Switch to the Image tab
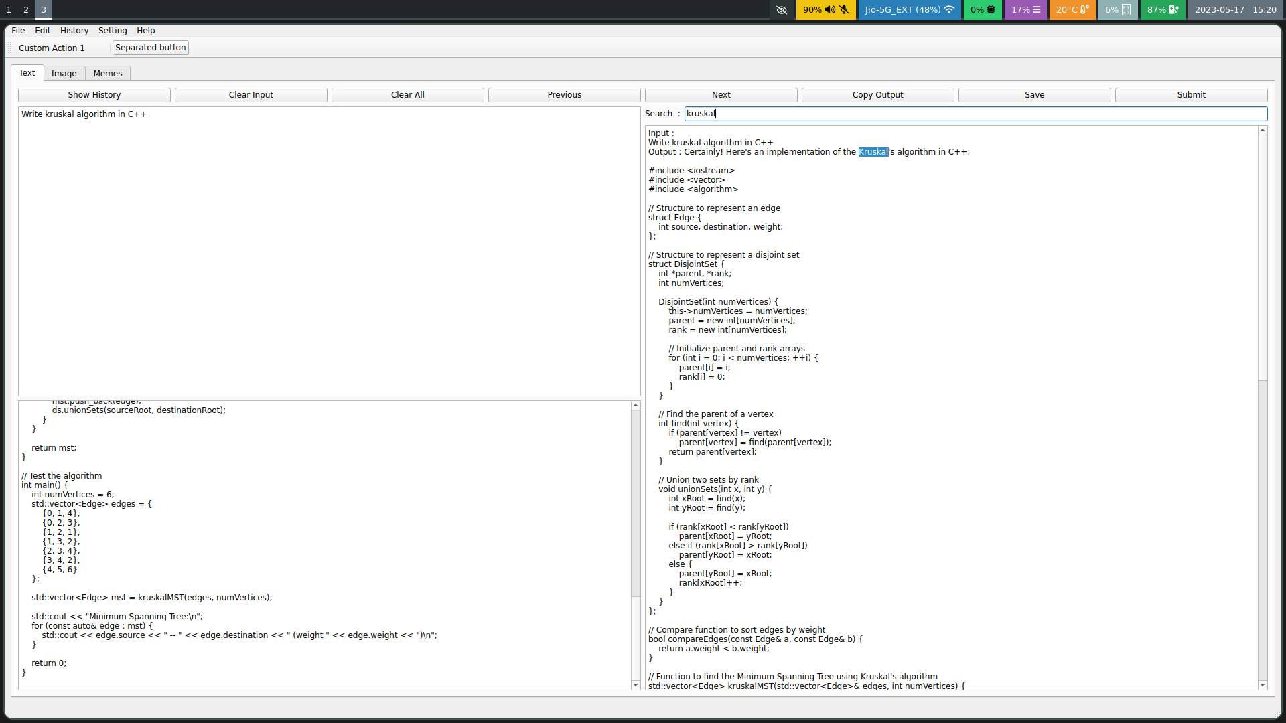The width and height of the screenshot is (1286, 723). click(64, 74)
